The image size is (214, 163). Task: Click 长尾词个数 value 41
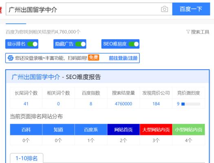click(x=26, y=104)
